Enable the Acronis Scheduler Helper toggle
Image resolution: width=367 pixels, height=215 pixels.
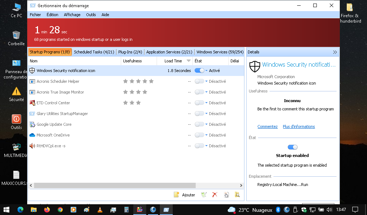tap(199, 81)
